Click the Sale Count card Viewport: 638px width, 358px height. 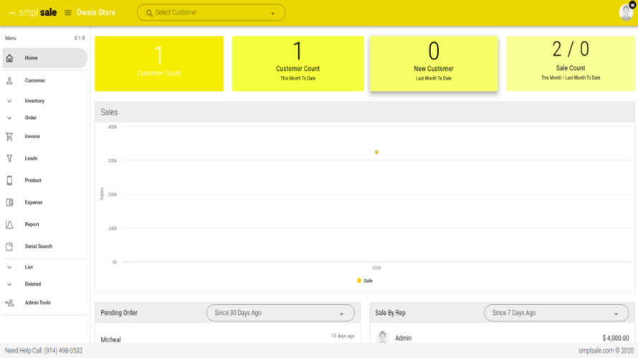(x=571, y=64)
